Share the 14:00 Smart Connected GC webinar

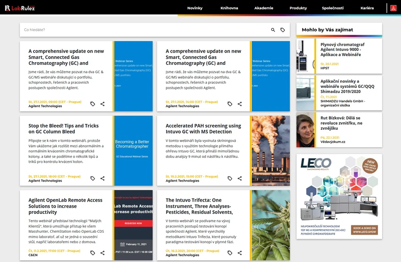click(239, 104)
